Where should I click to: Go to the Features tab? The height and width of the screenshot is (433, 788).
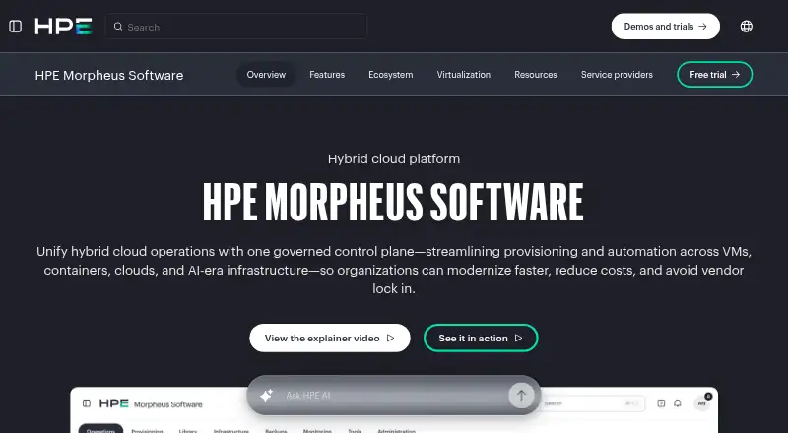pos(327,75)
